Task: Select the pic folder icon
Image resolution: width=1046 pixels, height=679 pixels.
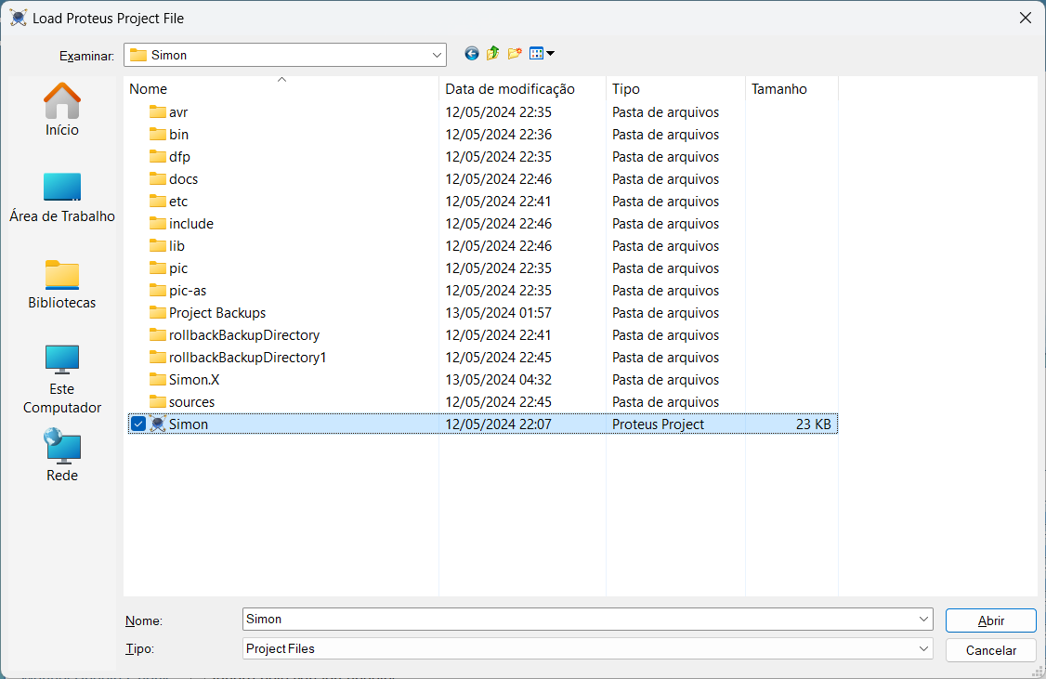Action: pos(157,268)
